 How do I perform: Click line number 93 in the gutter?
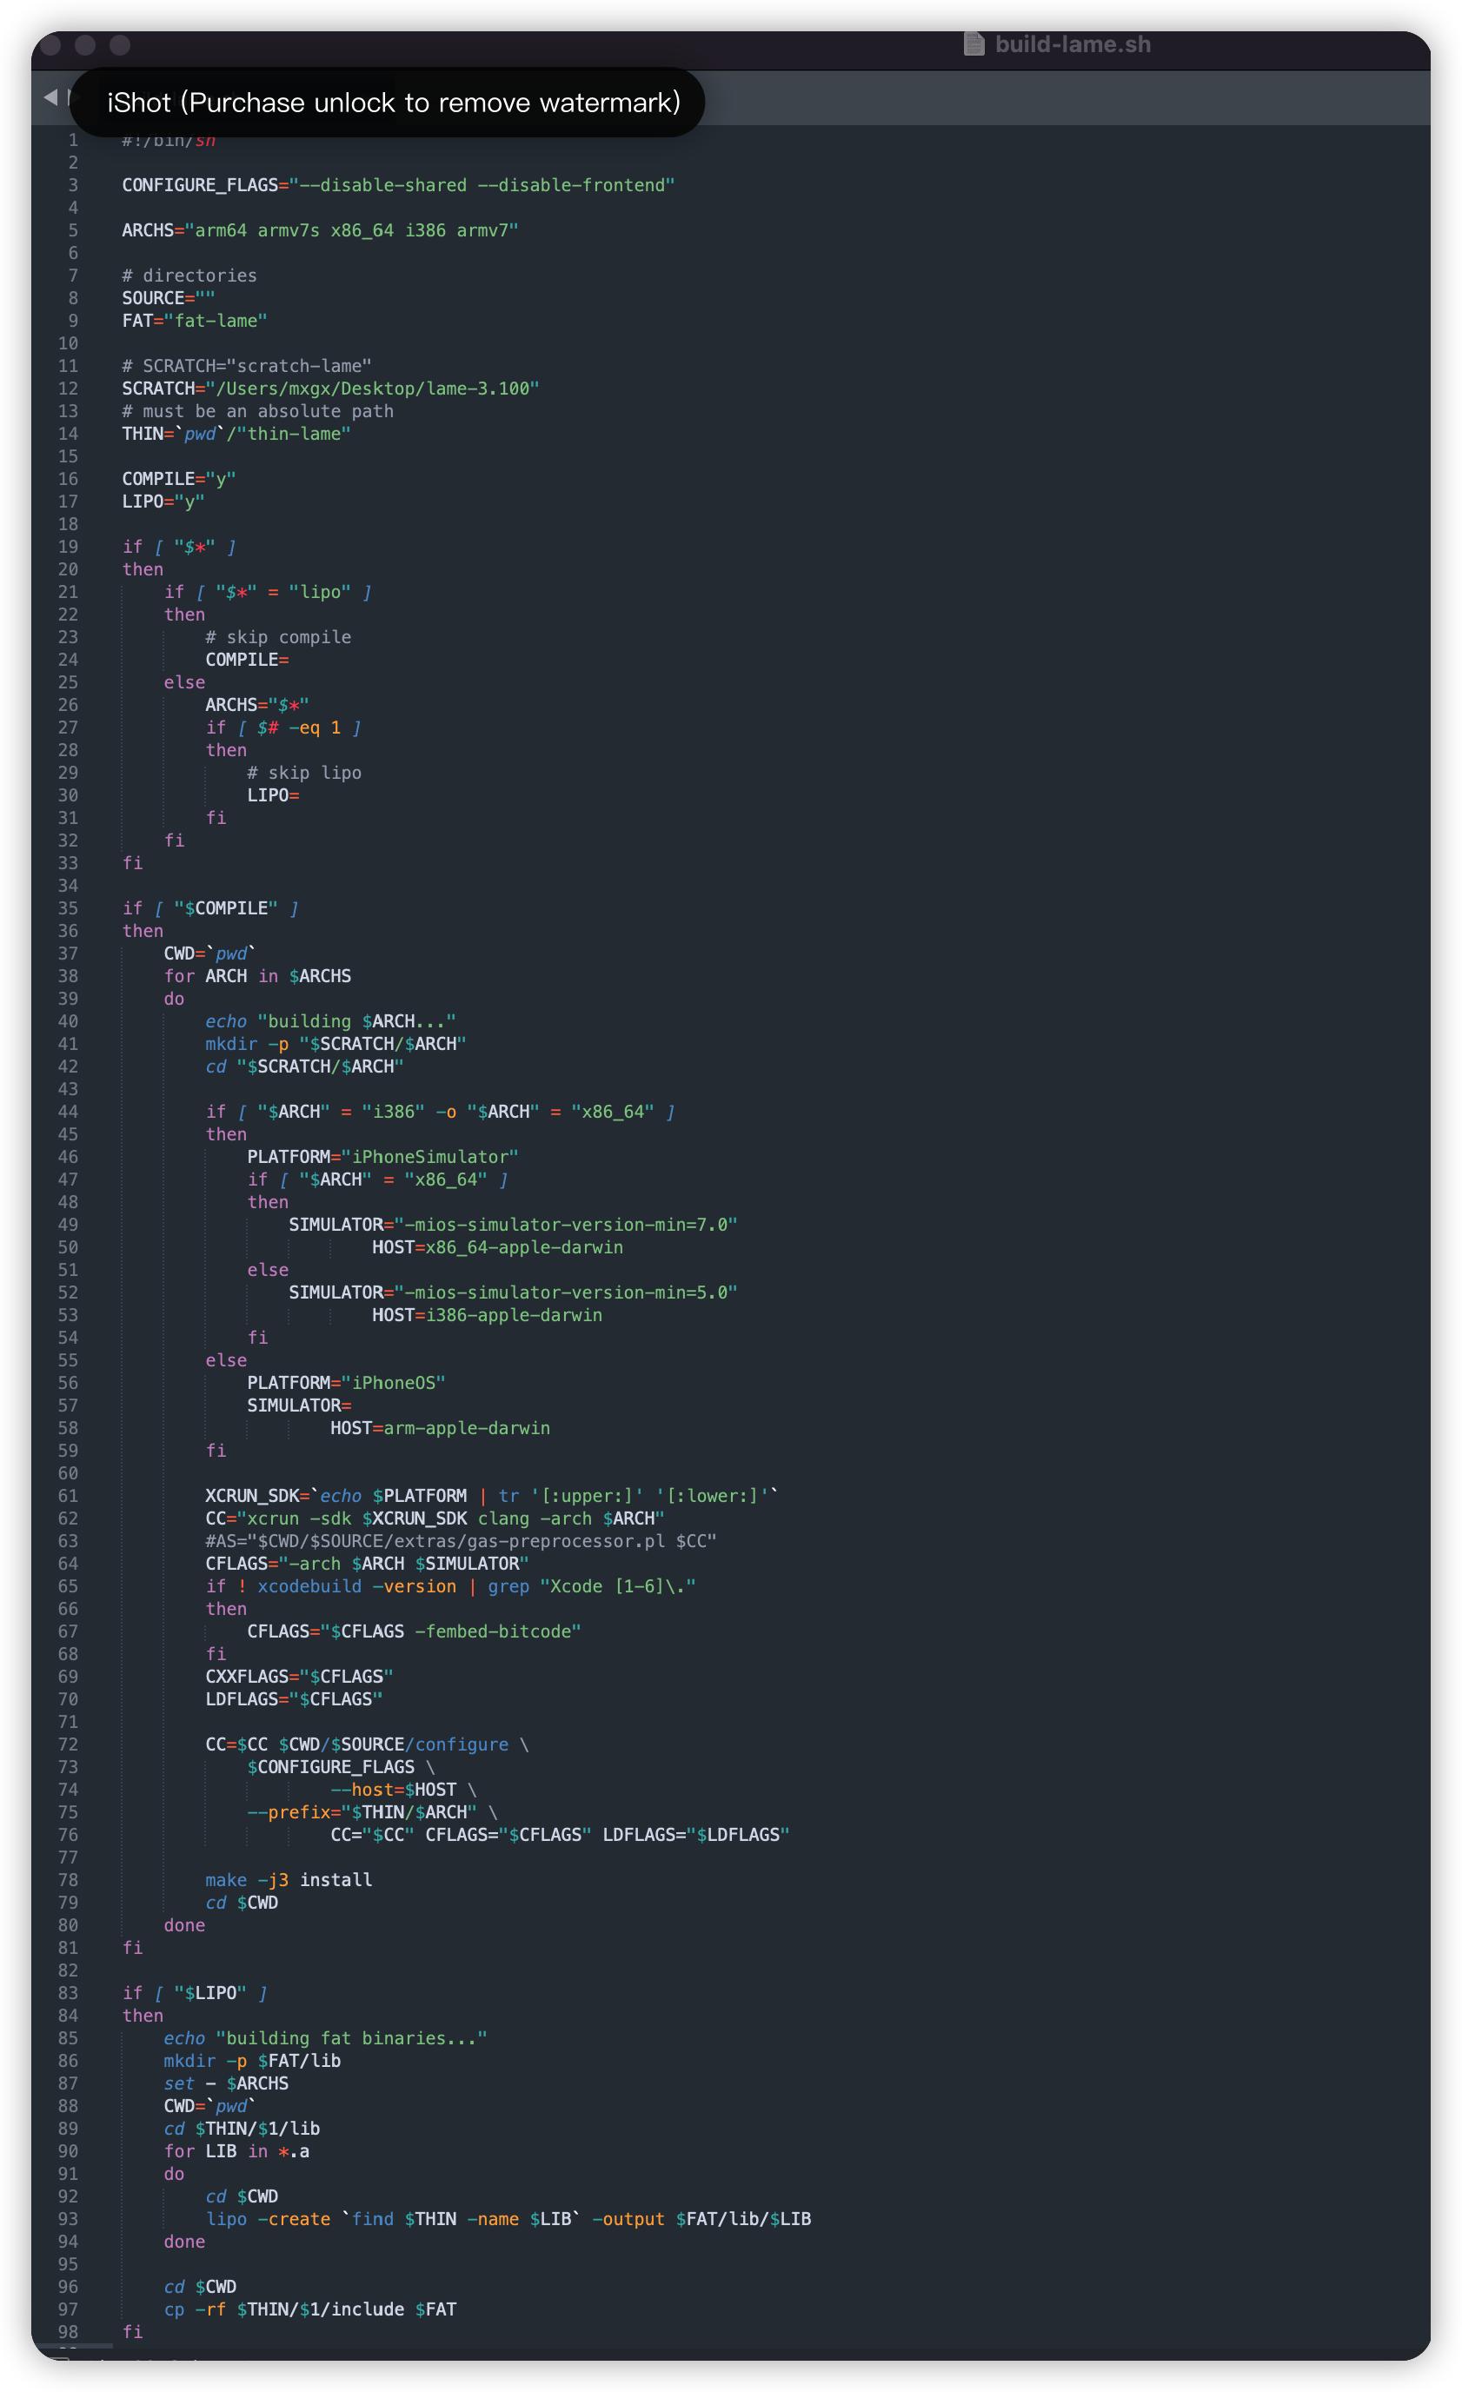coord(68,2219)
